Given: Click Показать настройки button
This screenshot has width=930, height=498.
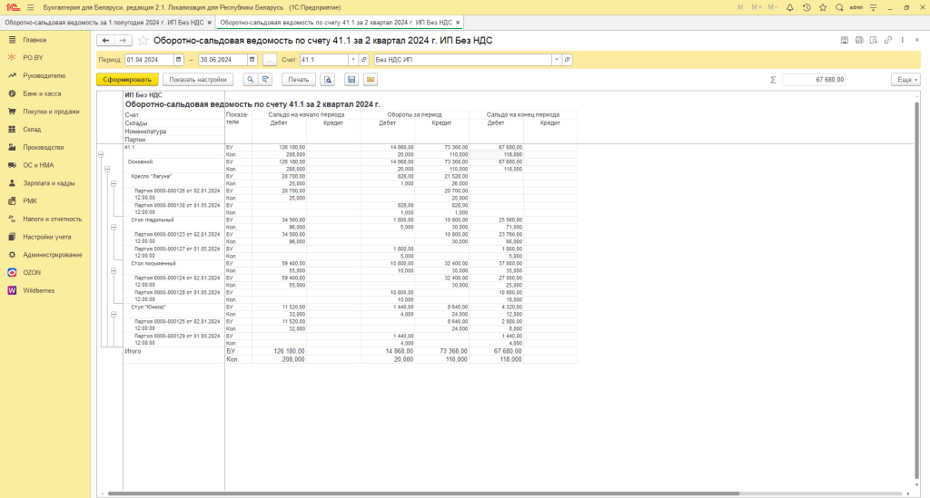Looking at the screenshot, I should [x=198, y=79].
